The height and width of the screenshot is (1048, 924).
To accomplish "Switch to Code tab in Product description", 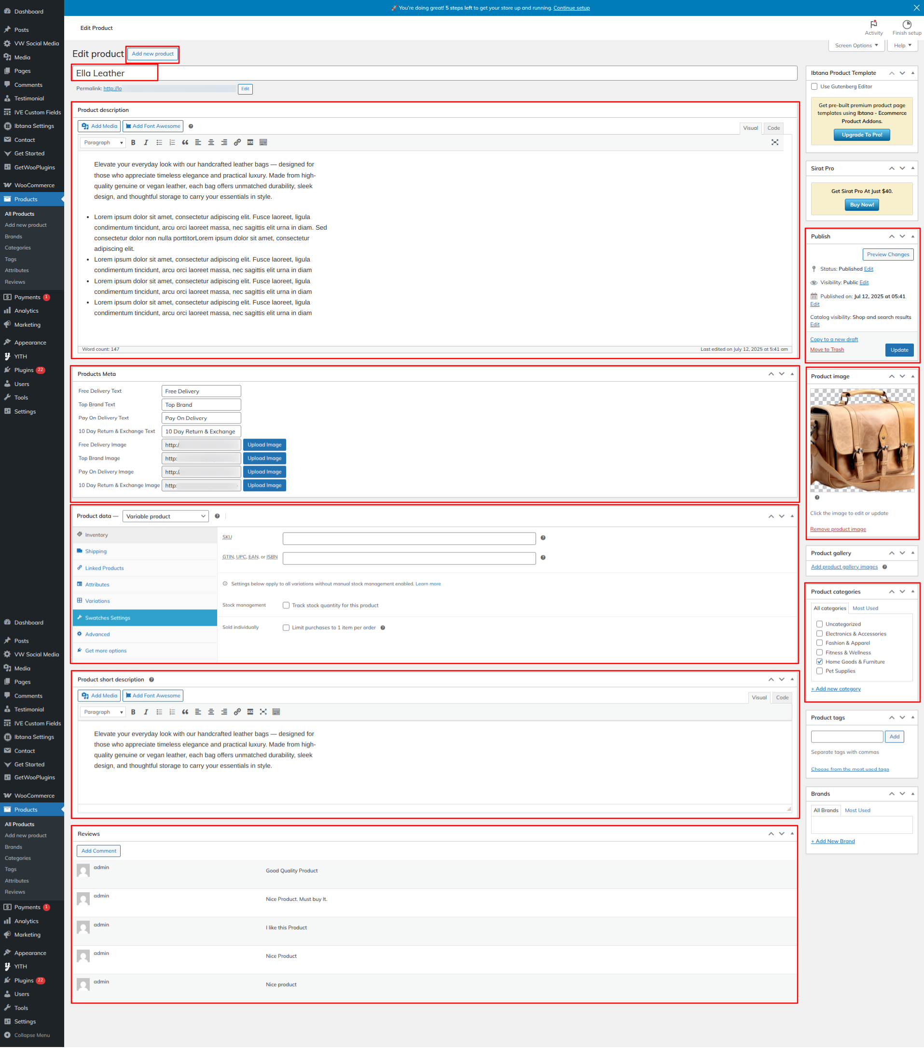I will point(773,128).
